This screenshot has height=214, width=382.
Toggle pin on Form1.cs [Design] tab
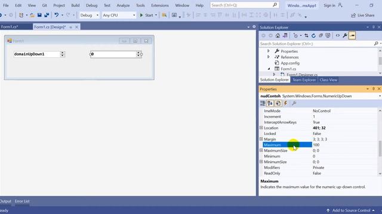(70, 27)
